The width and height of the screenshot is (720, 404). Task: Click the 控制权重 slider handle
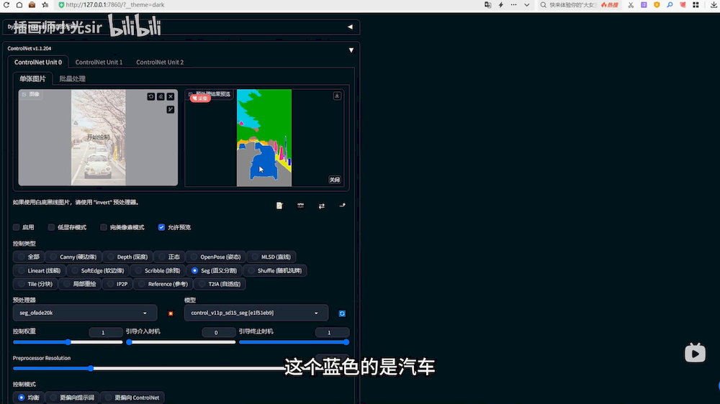pyautogui.click(x=68, y=342)
